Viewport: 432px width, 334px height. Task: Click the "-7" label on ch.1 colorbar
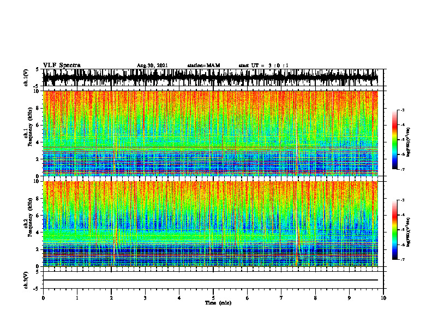pos(403,169)
